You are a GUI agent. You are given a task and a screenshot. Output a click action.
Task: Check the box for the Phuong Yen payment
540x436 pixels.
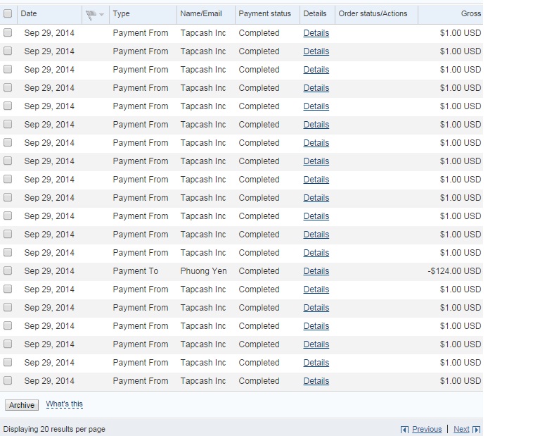point(8,271)
